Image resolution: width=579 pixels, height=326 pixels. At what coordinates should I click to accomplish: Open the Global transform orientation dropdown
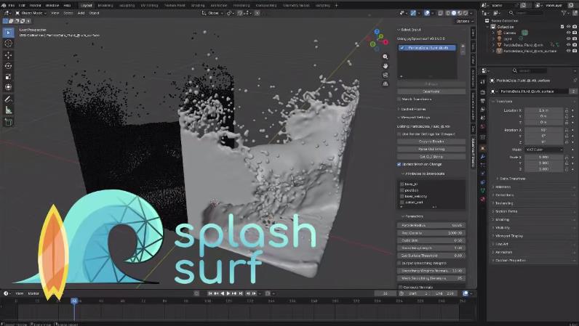pos(212,13)
